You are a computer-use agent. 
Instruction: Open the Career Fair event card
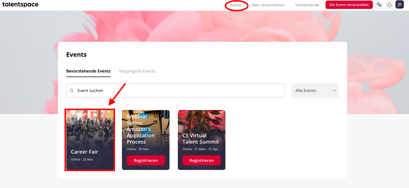point(90,140)
